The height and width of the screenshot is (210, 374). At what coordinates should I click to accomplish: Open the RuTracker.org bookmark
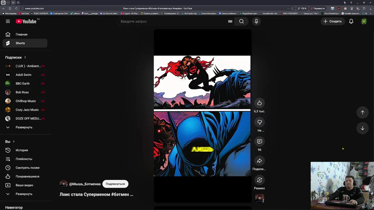189,13
